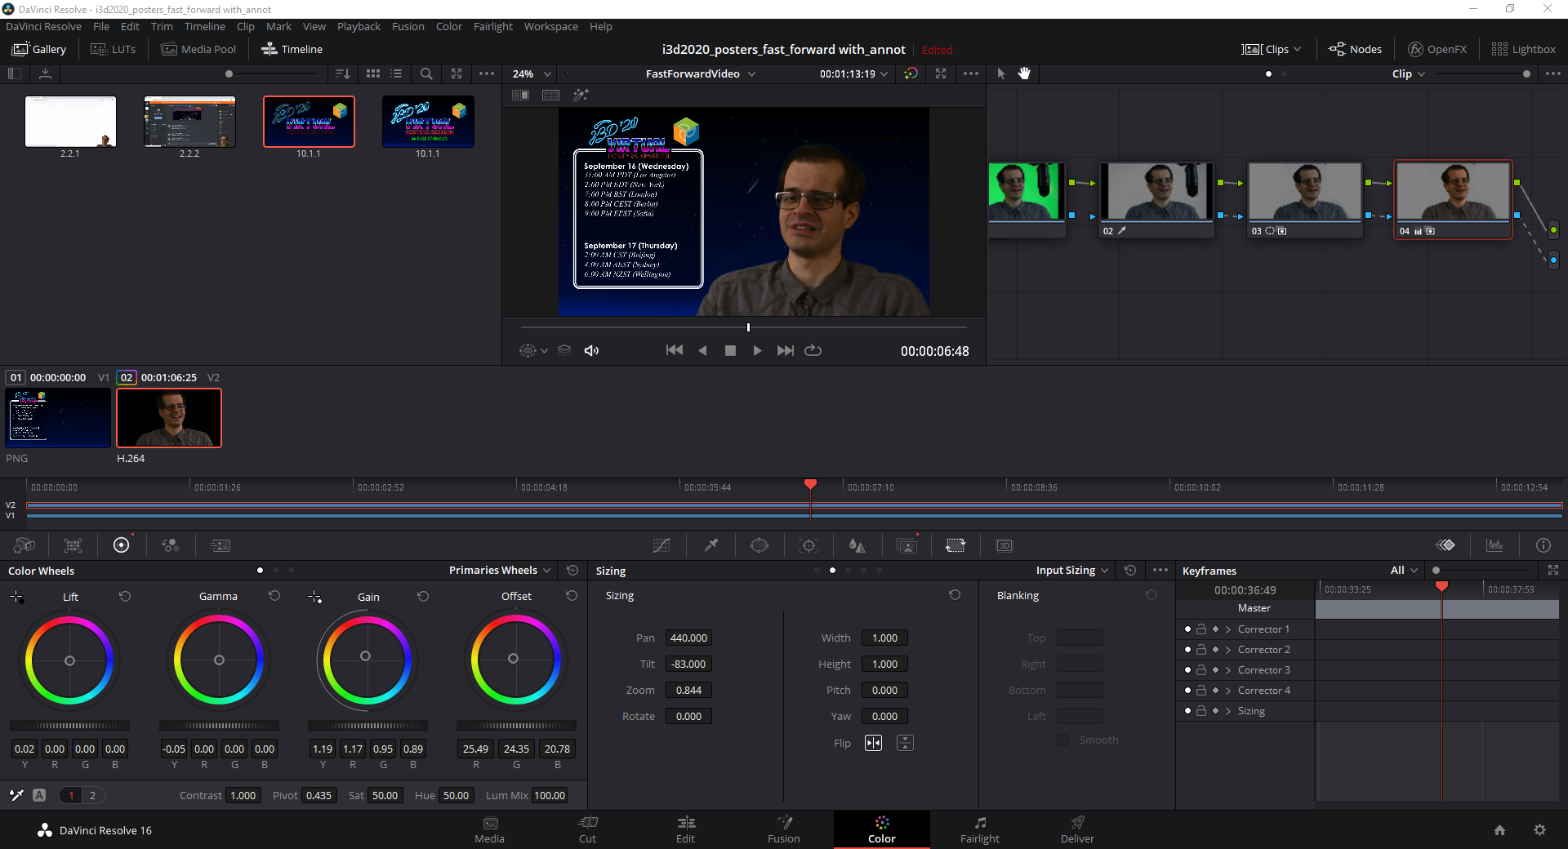Open the Power Window palette
This screenshot has width=1568, height=849.
[x=759, y=545]
